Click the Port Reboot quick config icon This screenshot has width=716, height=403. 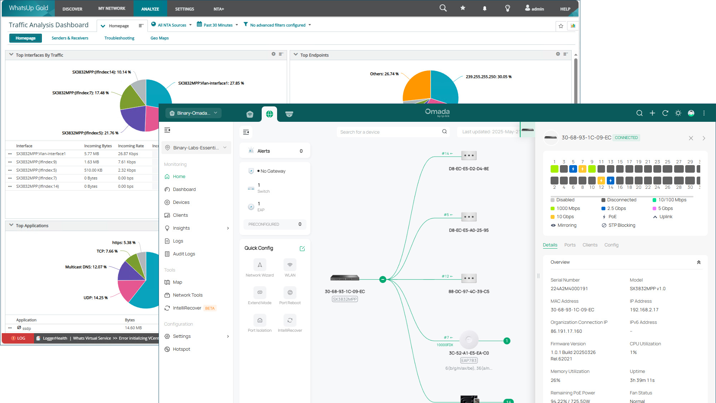pyautogui.click(x=290, y=292)
